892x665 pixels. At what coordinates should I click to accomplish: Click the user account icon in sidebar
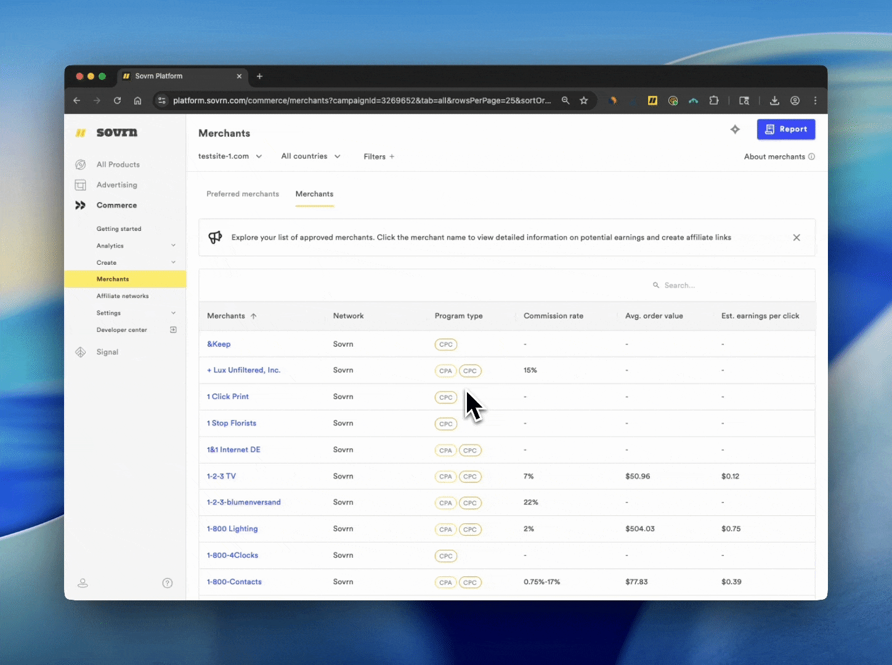point(83,583)
